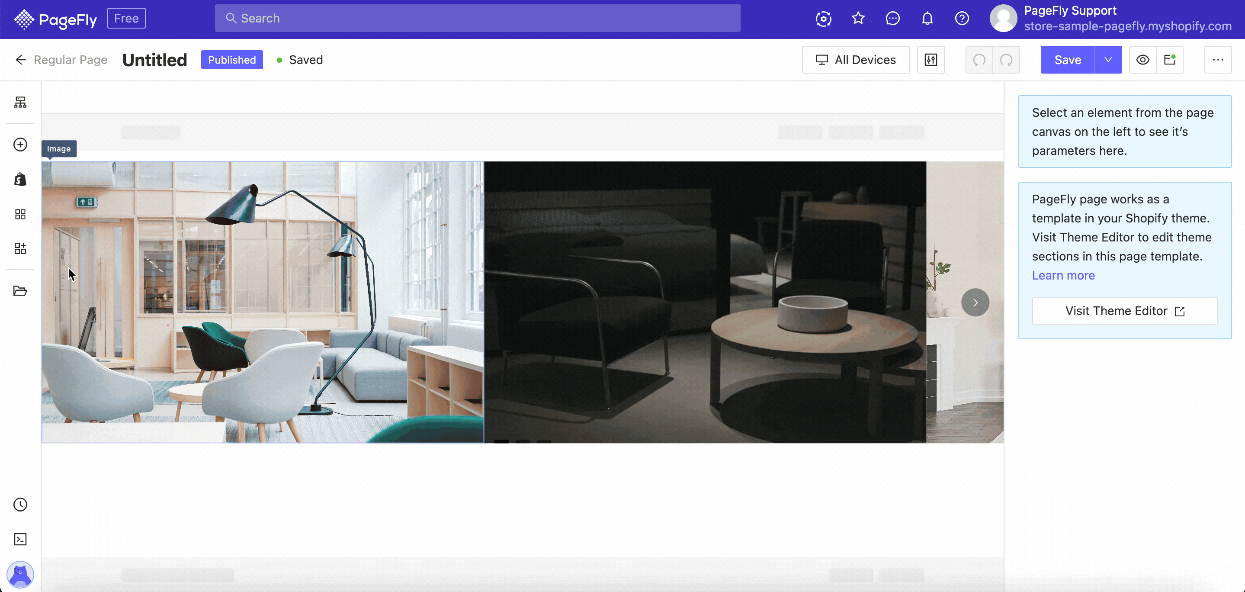Click the Saved status indicator

[x=300, y=59]
